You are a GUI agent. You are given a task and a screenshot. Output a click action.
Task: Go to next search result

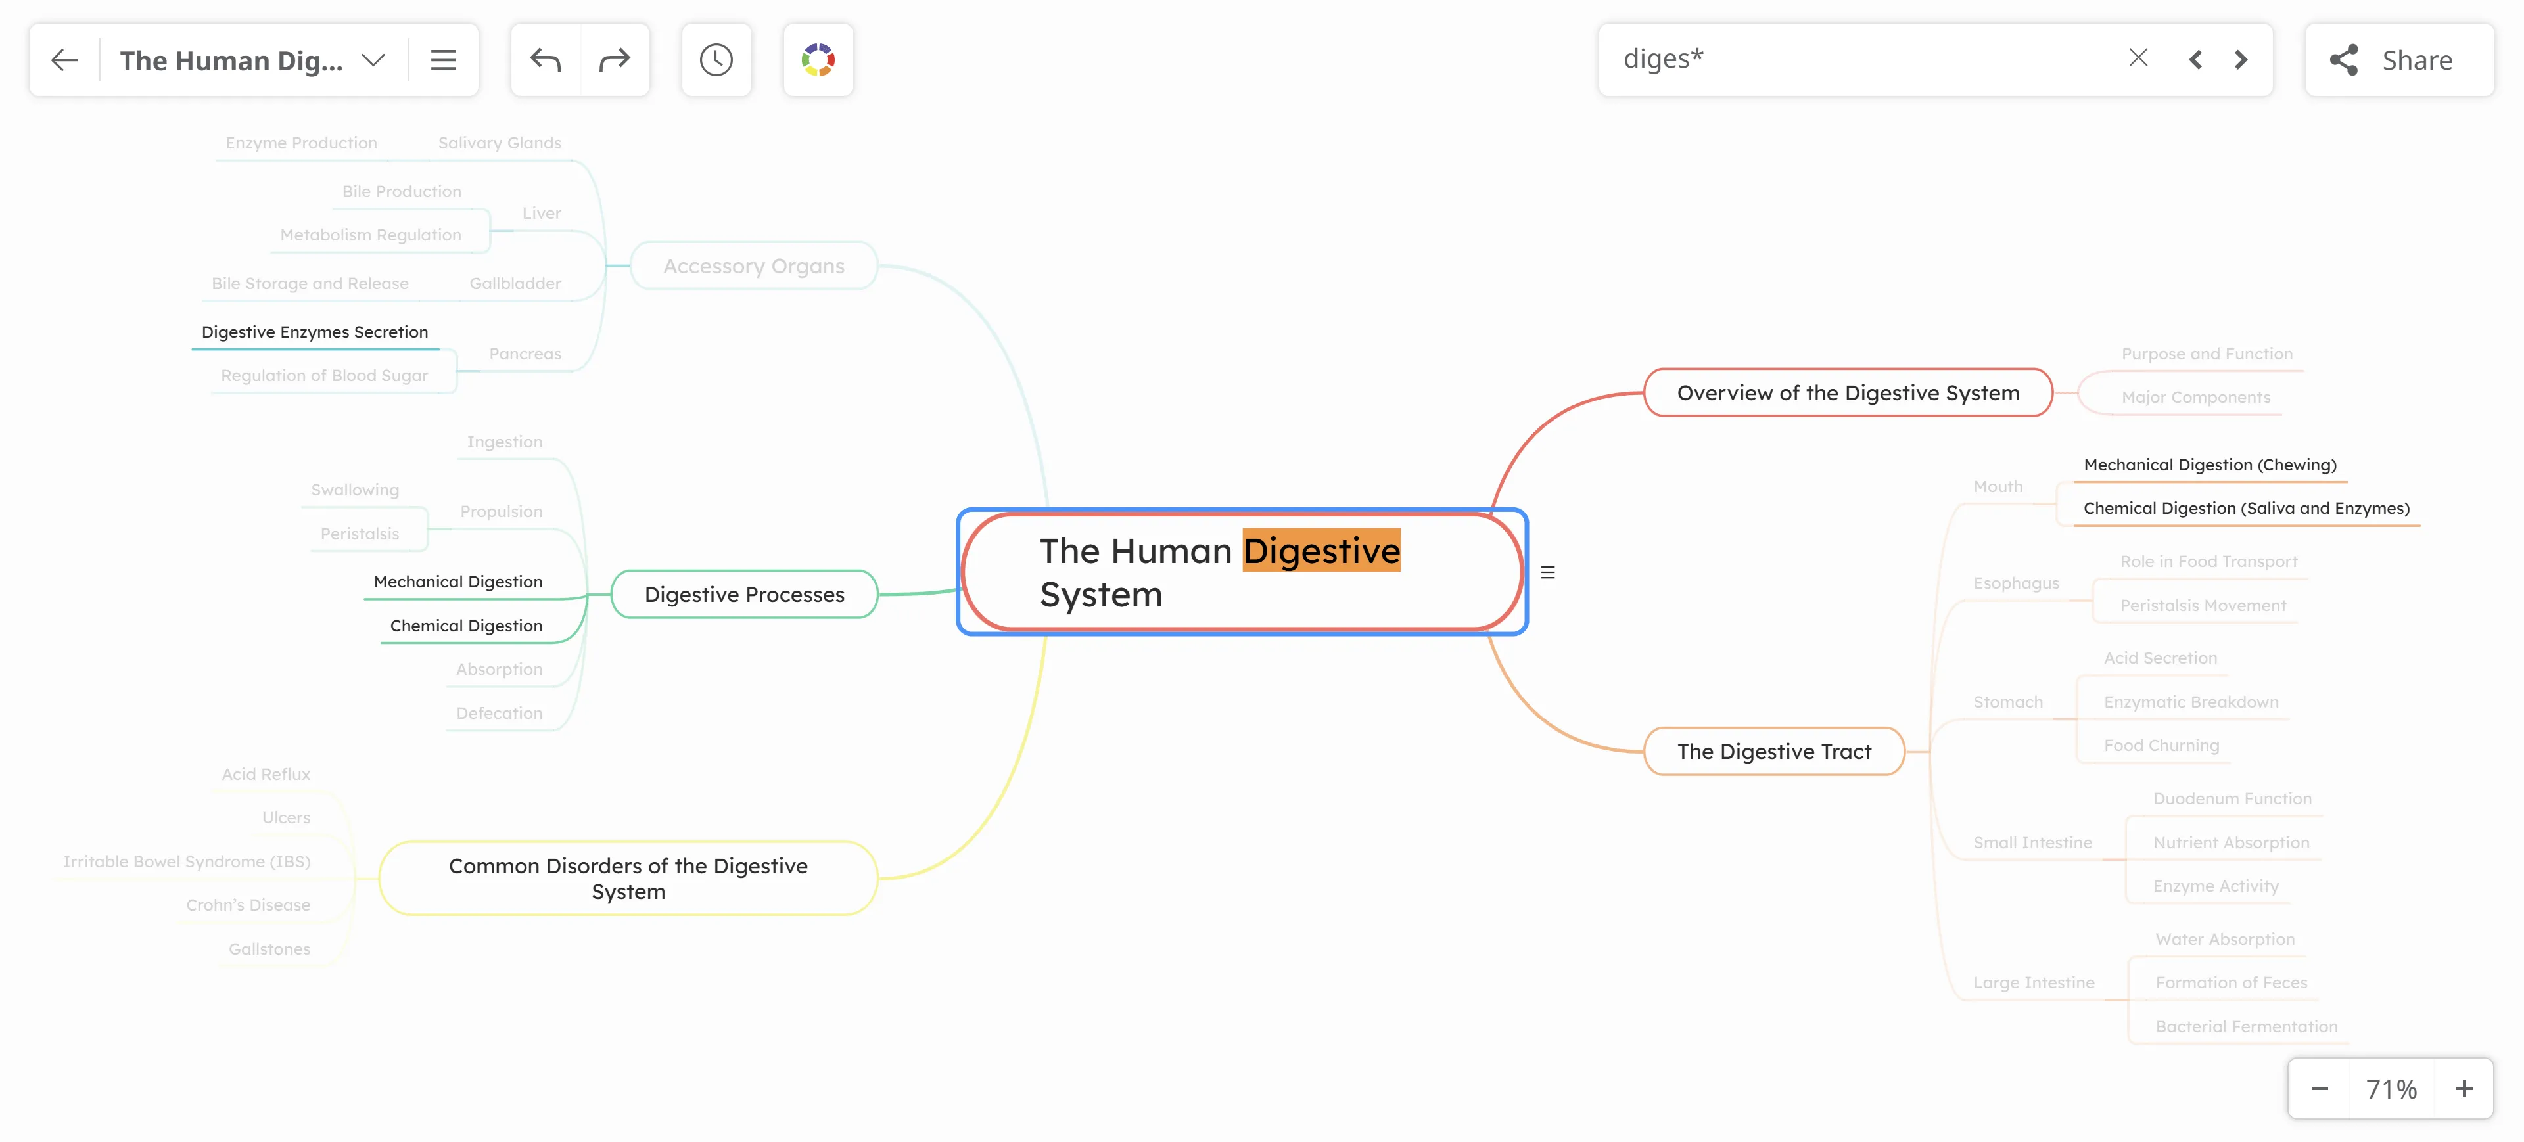(2241, 60)
